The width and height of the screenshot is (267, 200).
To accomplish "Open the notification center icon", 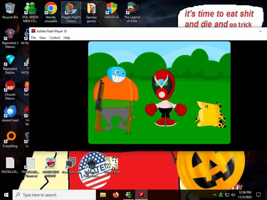I will [x=258, y=195].
